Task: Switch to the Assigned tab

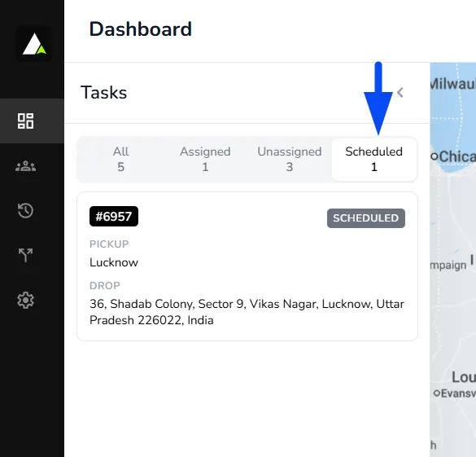Action: 205,159
